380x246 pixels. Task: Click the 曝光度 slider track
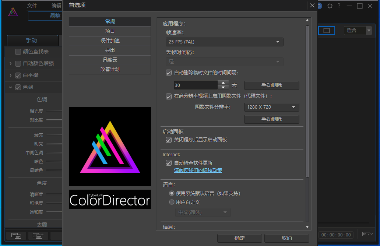[54, 111]
